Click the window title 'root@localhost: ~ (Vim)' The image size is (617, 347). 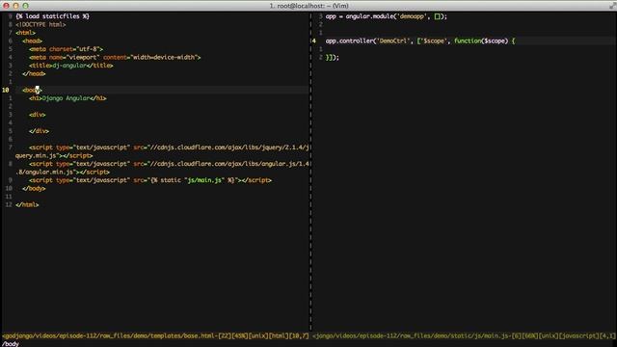click(x=308, y=6)
